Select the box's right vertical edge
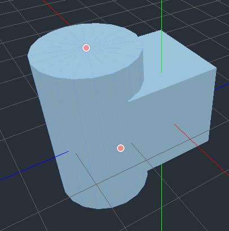Viewport: 229px width, 231px height. tap(213, 104)
